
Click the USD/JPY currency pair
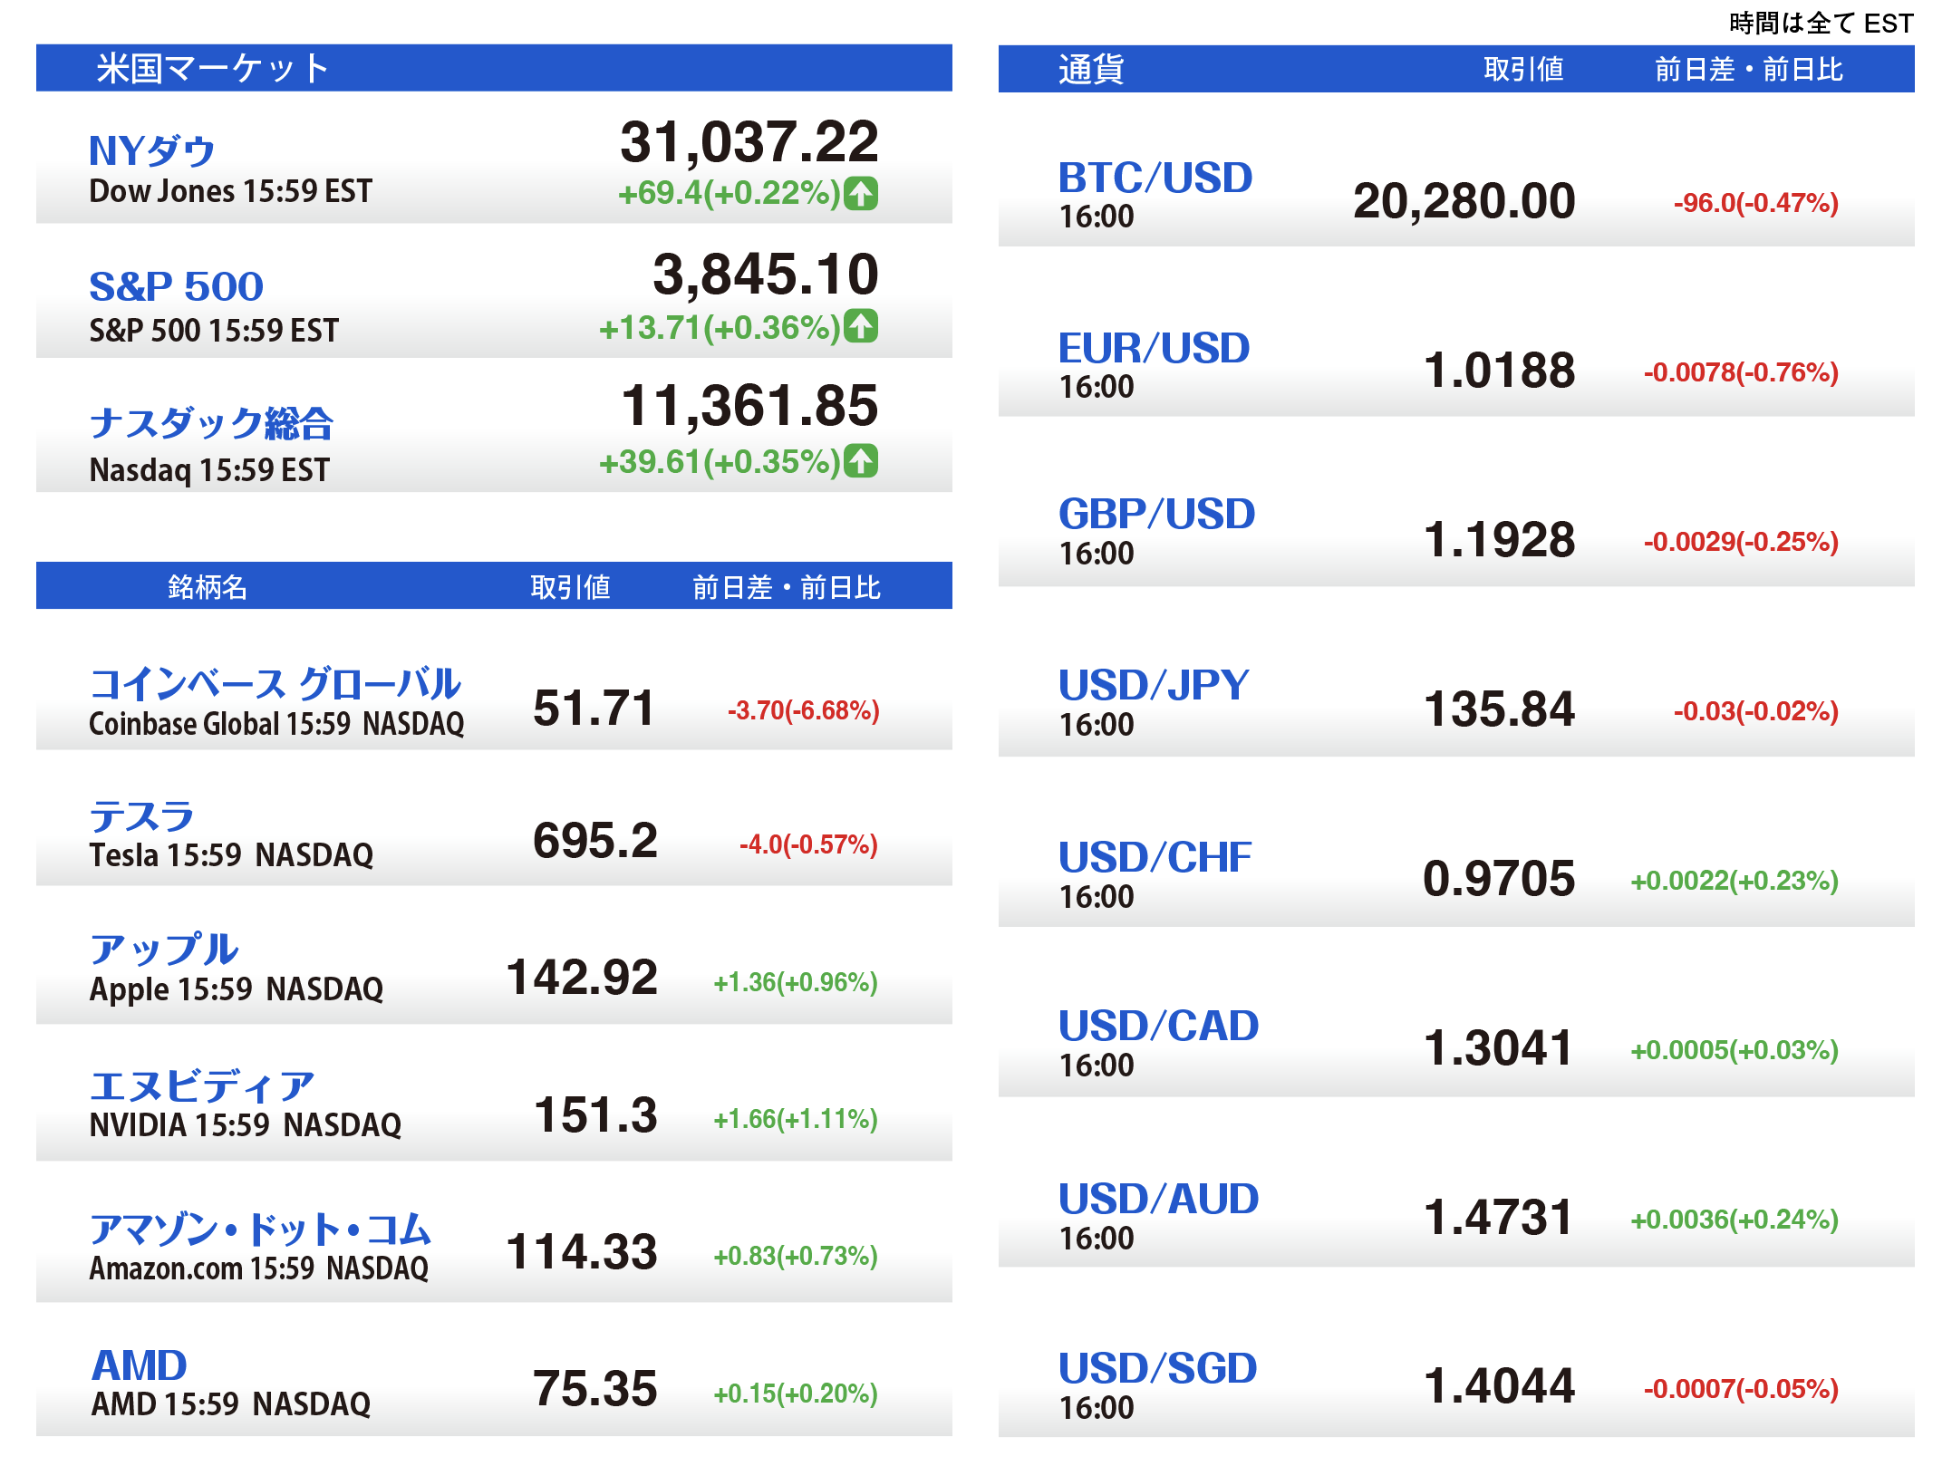pos(1154,685)
